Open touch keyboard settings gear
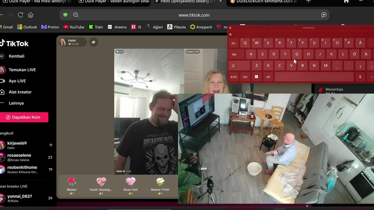Viewport: 374px width, 210px height. 230,28
